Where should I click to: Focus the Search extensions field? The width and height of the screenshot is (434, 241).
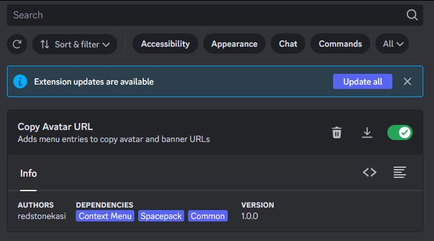(214, 15)
